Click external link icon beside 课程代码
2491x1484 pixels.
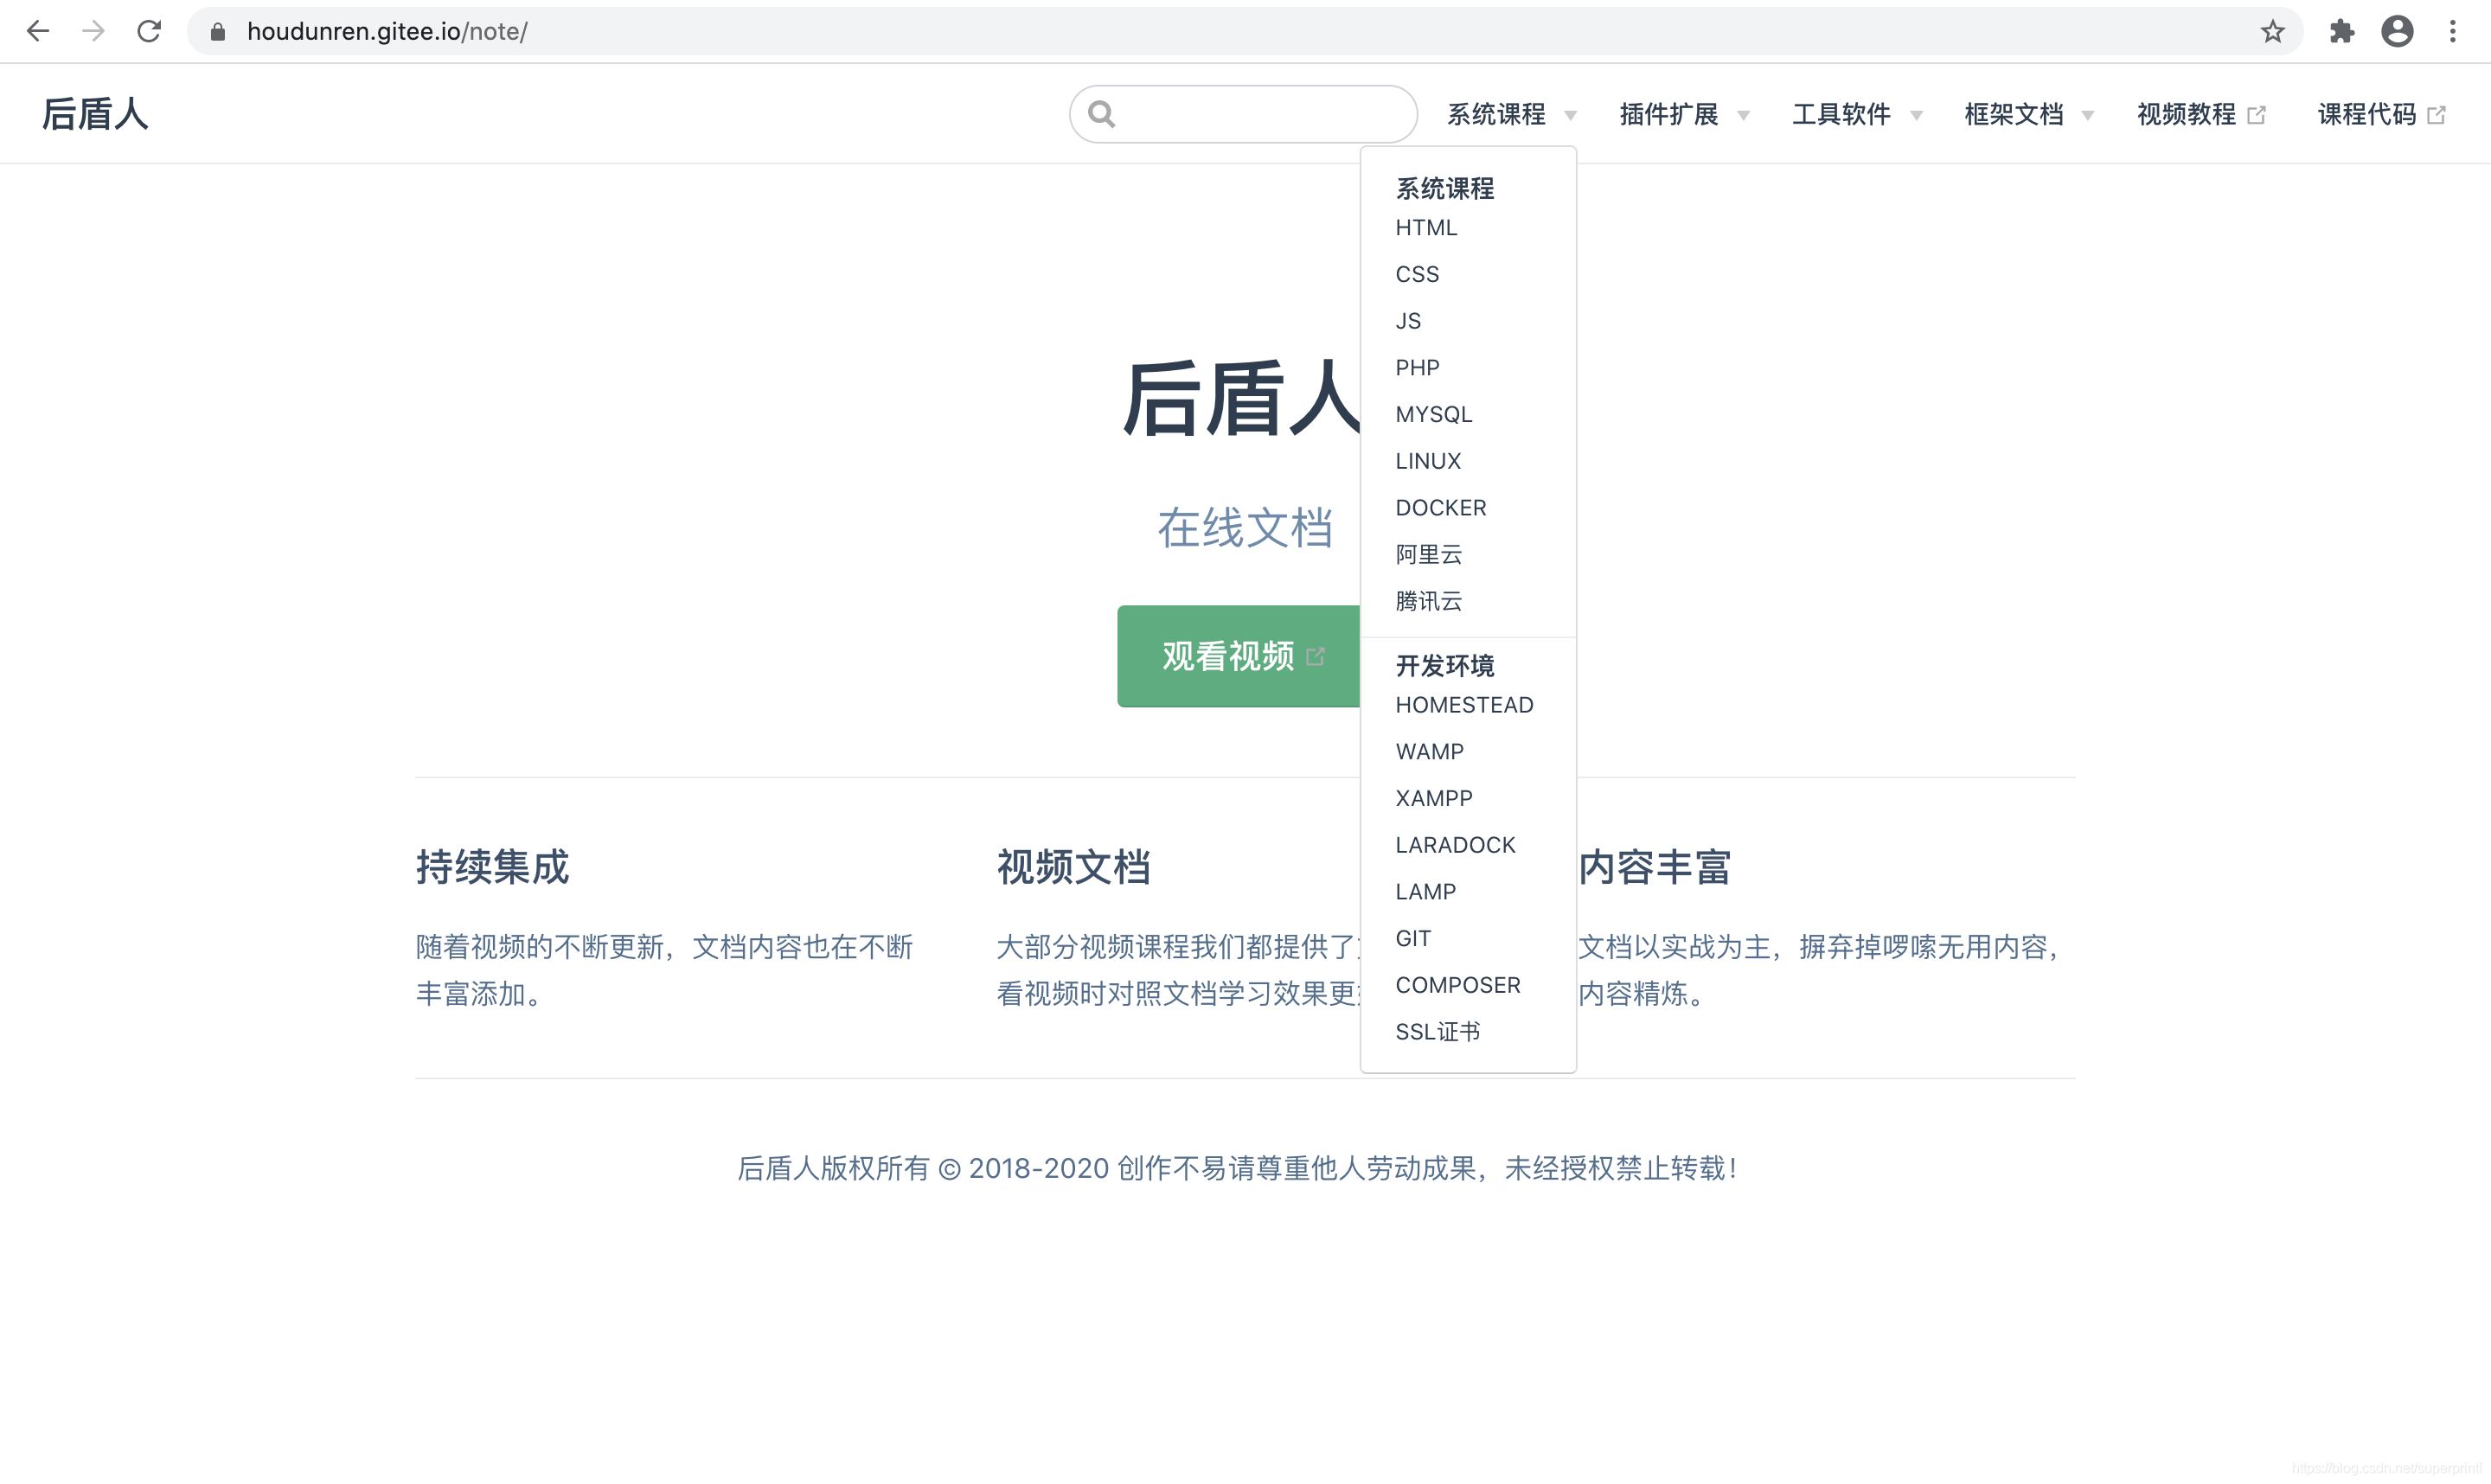2436,115
